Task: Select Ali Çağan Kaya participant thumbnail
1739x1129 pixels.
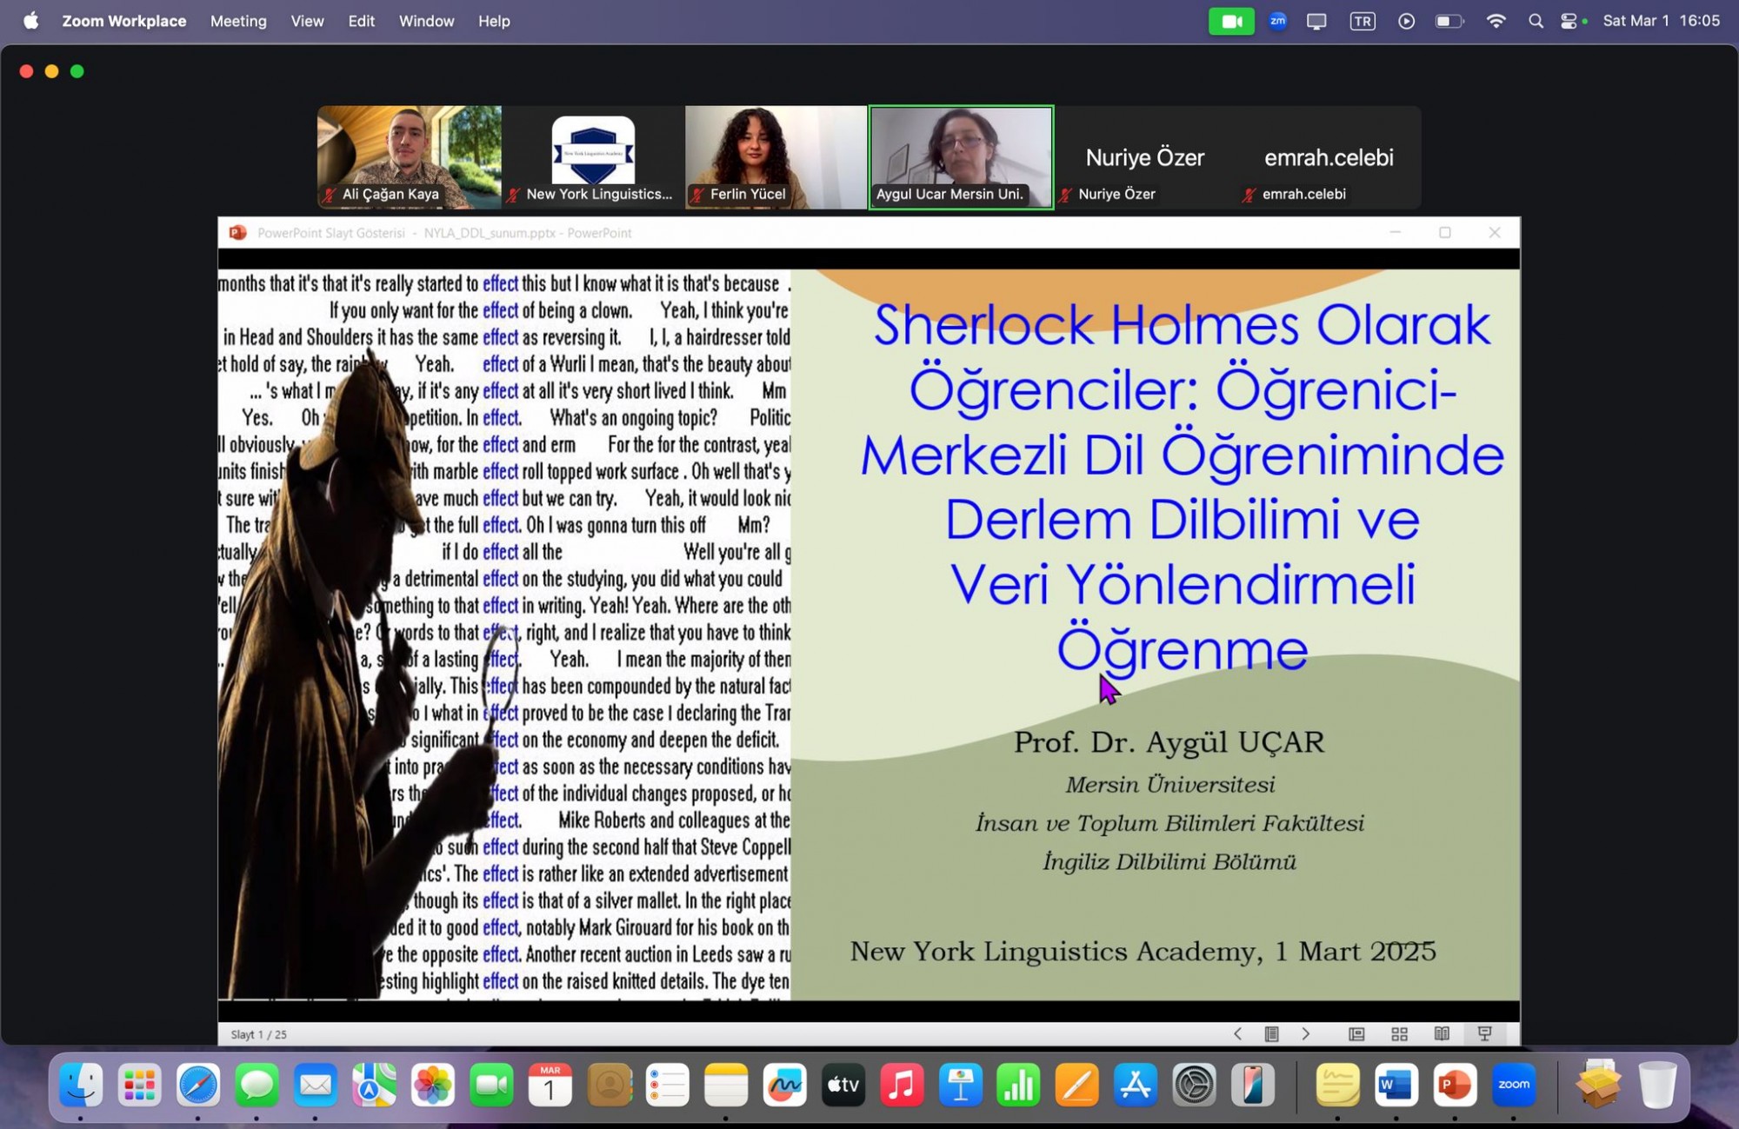Action: 409,156
